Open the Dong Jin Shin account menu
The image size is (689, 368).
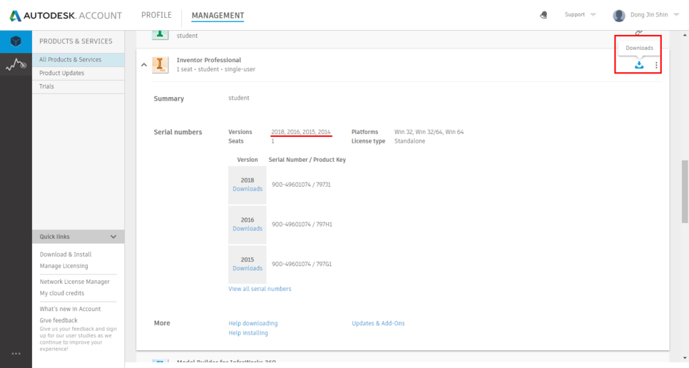click(x=654, y=15)
